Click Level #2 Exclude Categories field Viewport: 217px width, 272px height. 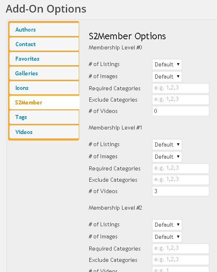[x=181, y=260]
